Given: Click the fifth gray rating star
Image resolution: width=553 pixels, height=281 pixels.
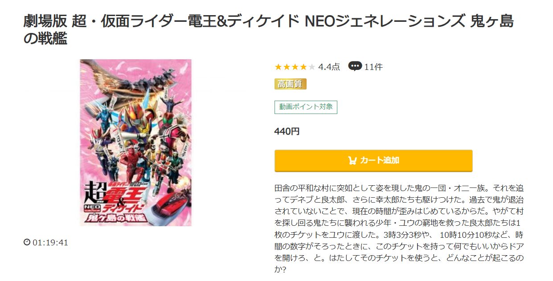Looking at the screenshot, I should (311, 67).
